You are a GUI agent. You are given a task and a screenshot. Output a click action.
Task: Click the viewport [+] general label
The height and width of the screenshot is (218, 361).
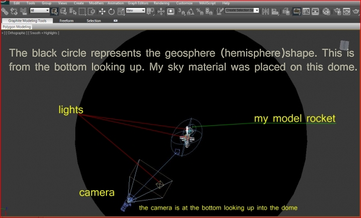pyautogui.click(x=2, y=33)
